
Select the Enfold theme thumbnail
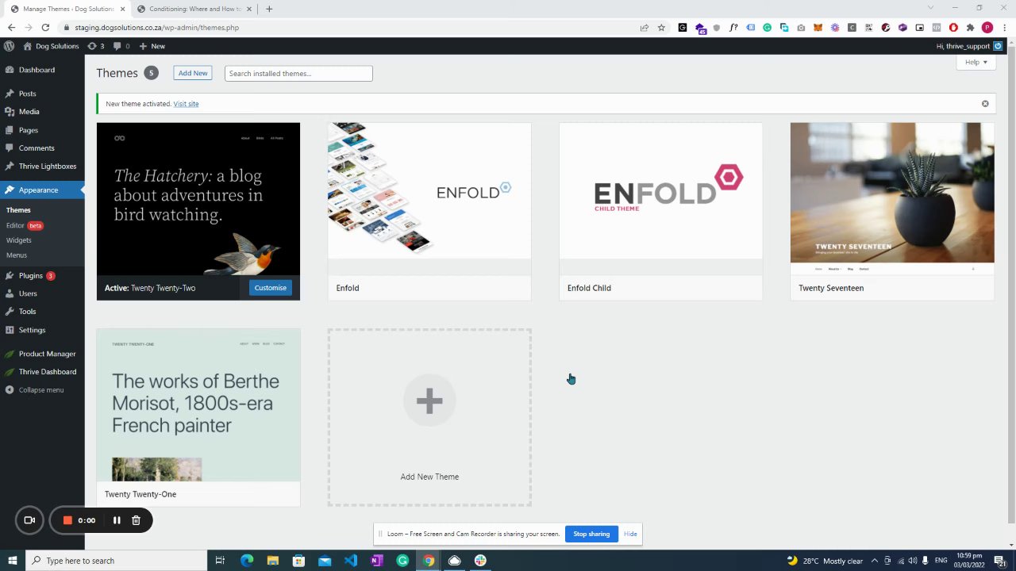[429, 199]
